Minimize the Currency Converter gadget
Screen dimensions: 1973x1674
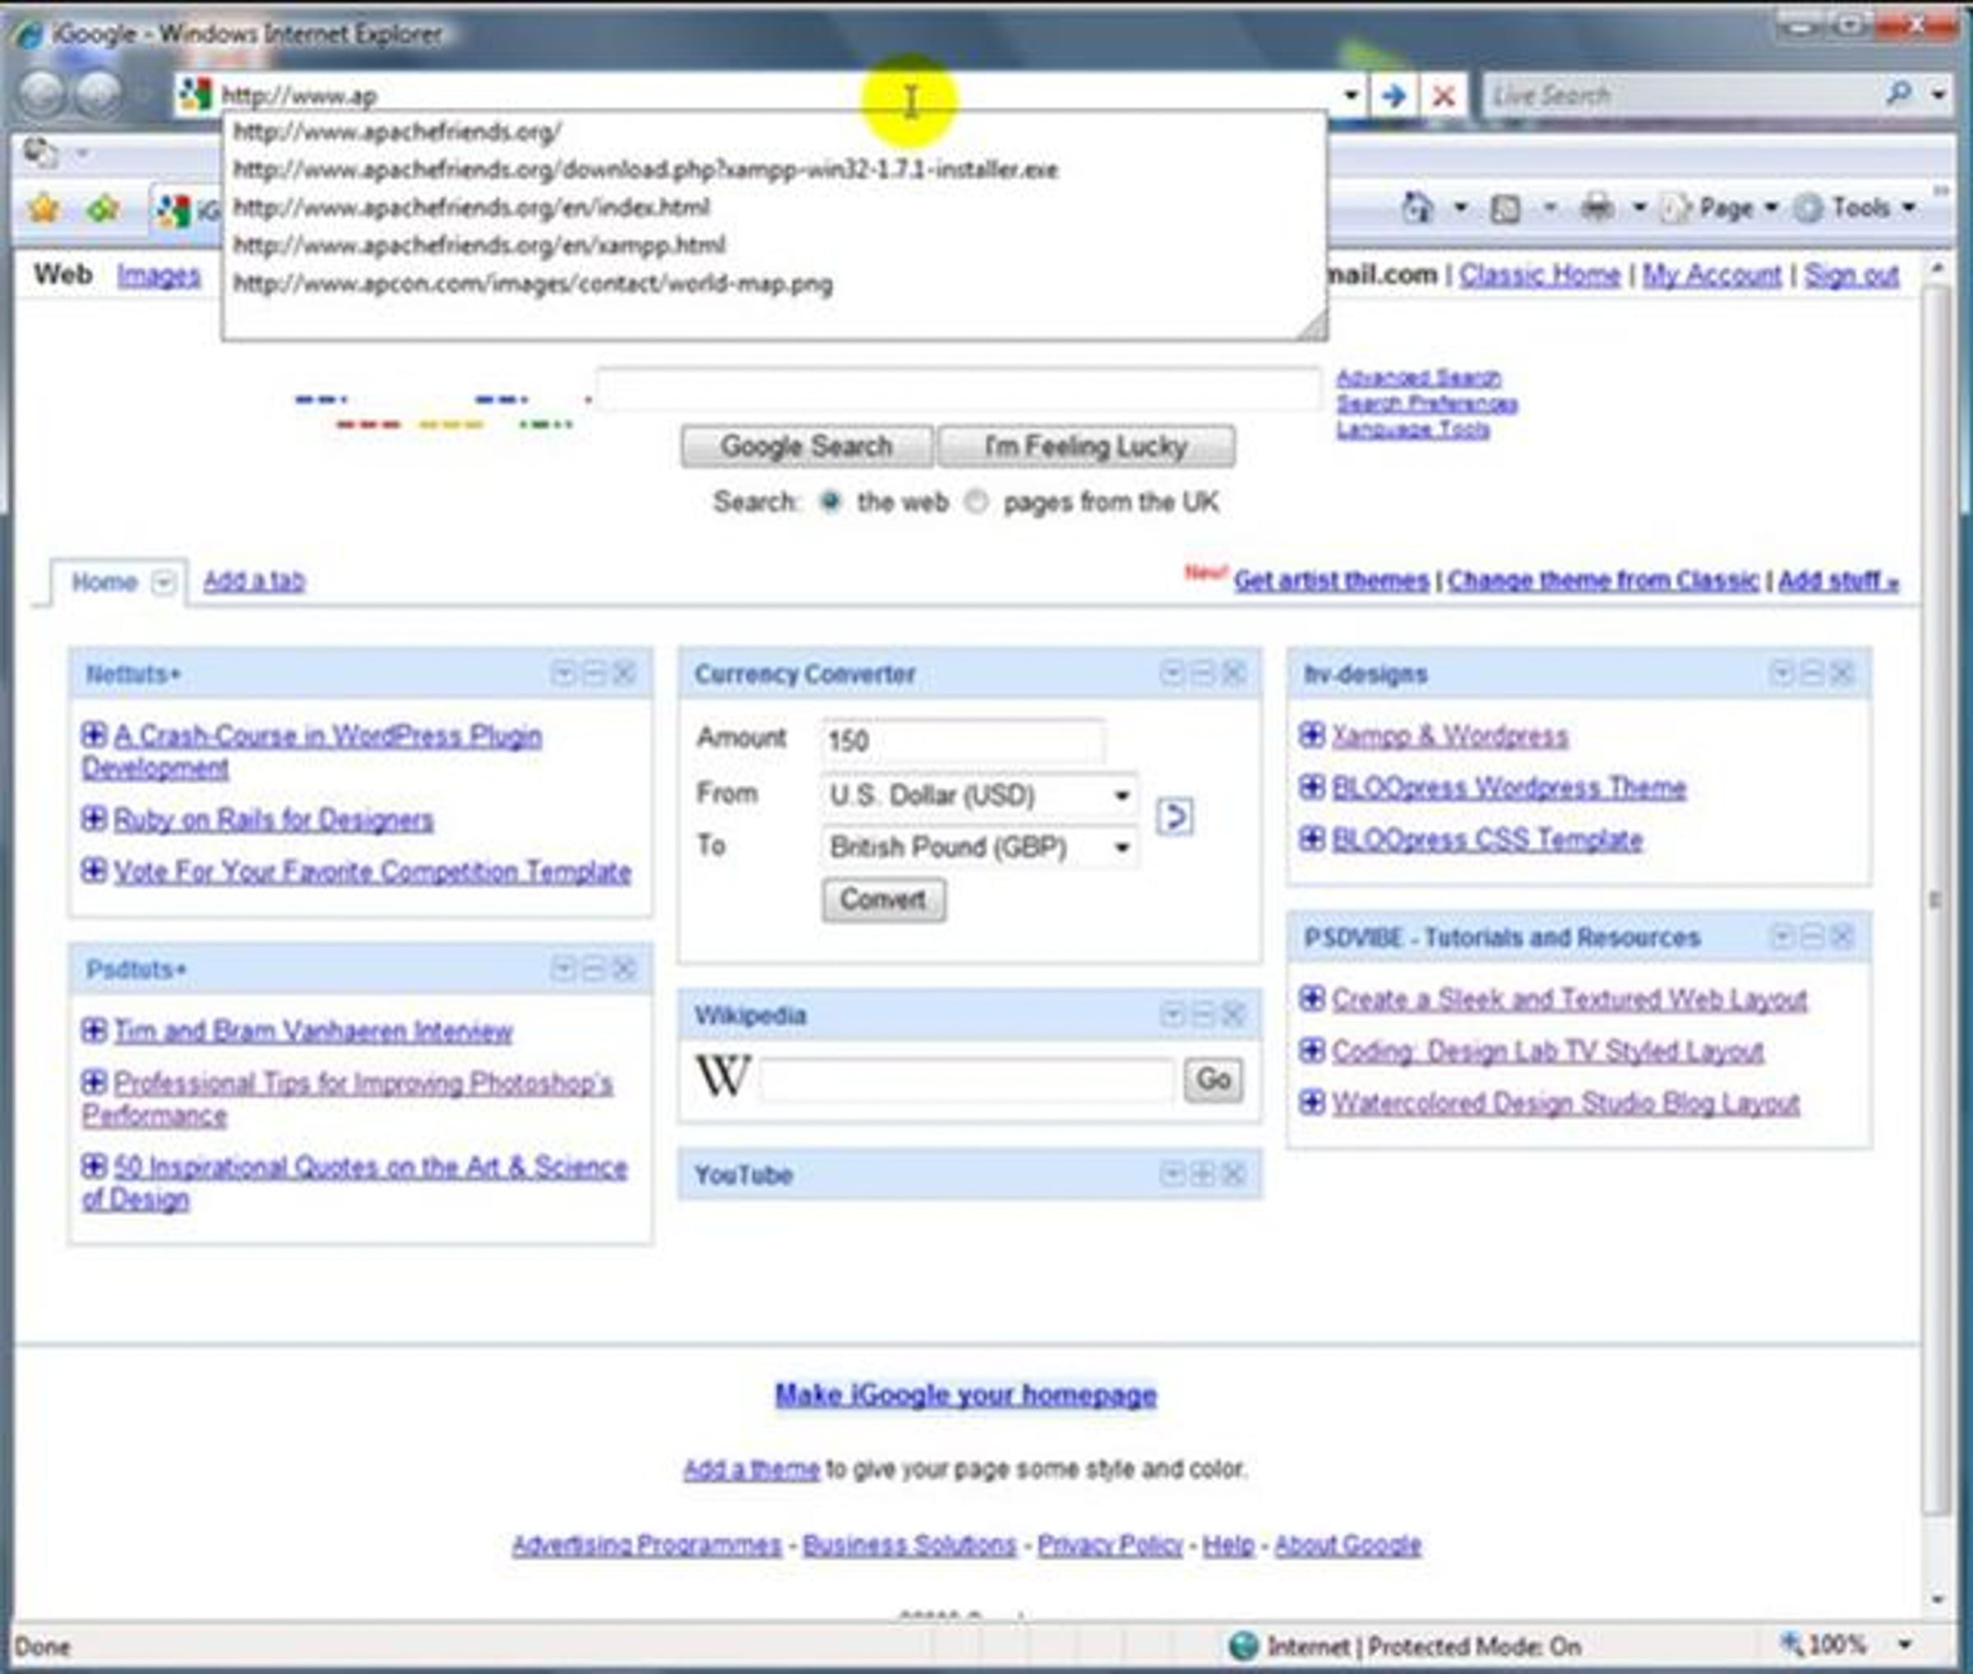[1203, 673]
